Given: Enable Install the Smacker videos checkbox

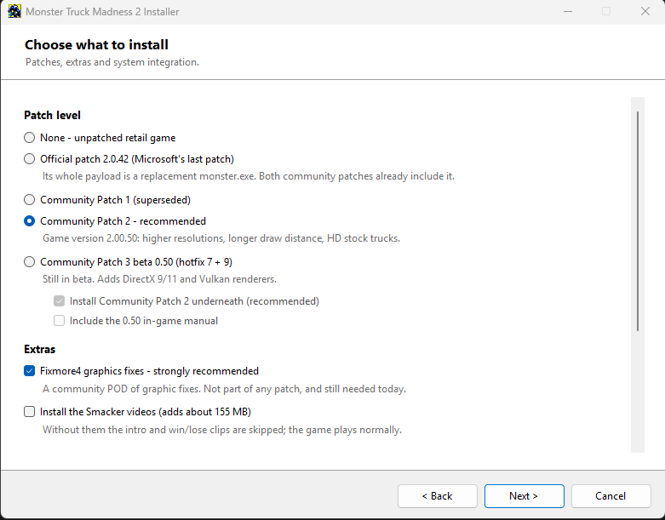Looking at the screenshot, I should click(x=29, y=412).
